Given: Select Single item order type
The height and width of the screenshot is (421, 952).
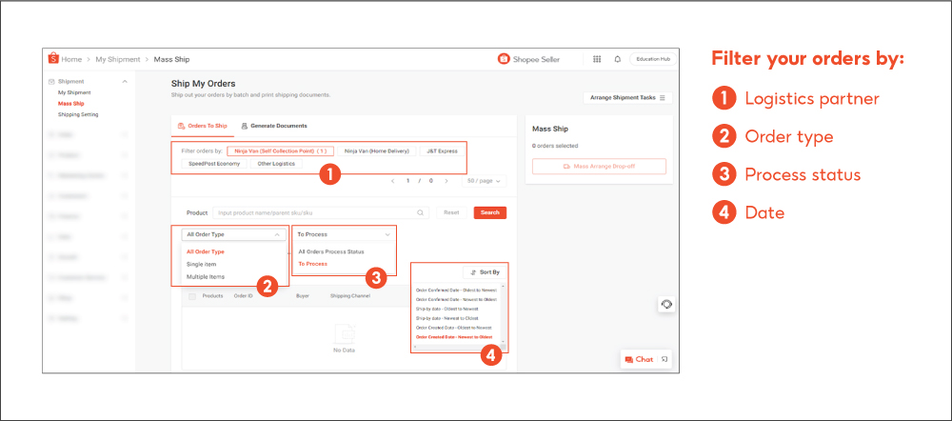Looking at the screenshot, I should (202, 264).
